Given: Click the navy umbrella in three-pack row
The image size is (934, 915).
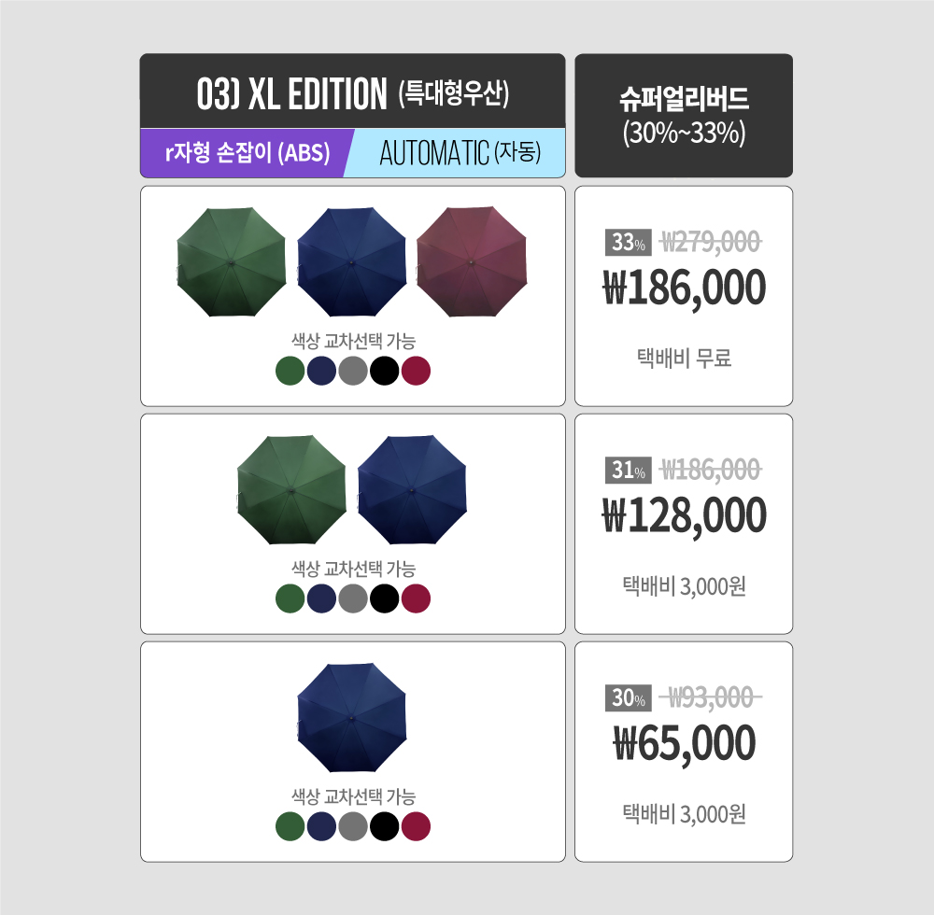Looking at the screenshot, I should 351,262.
